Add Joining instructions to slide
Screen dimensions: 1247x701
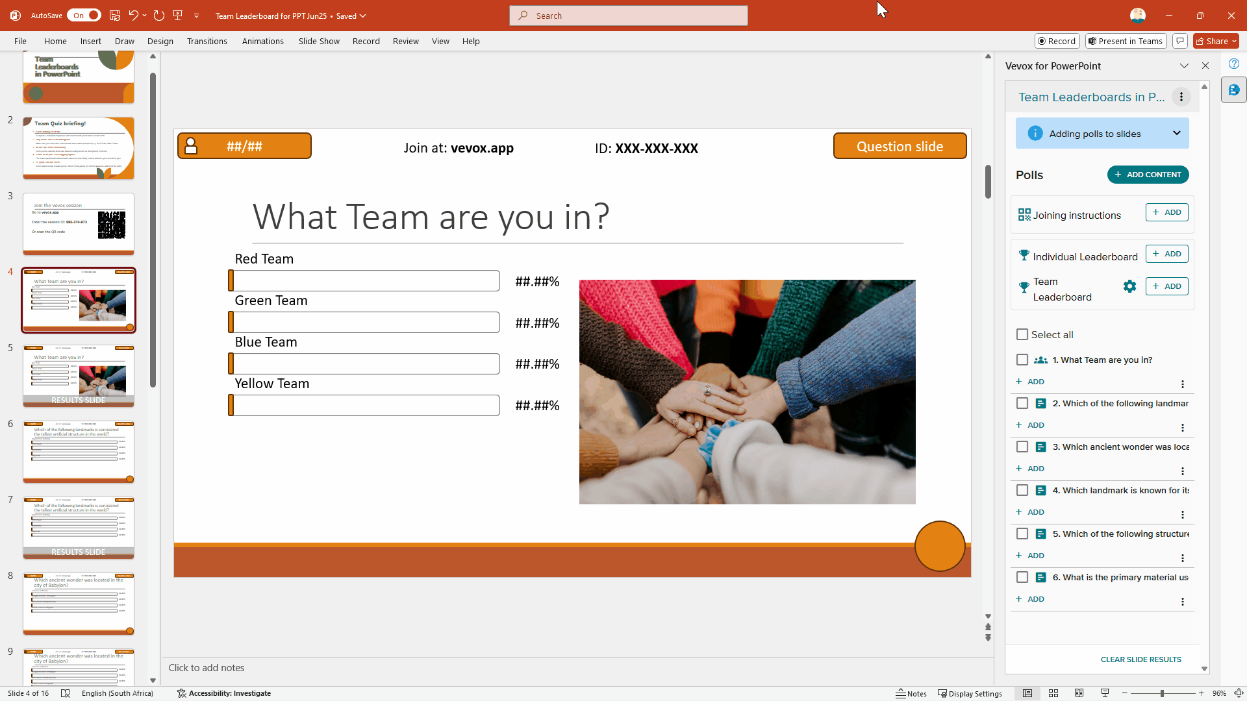[1167, 212]
